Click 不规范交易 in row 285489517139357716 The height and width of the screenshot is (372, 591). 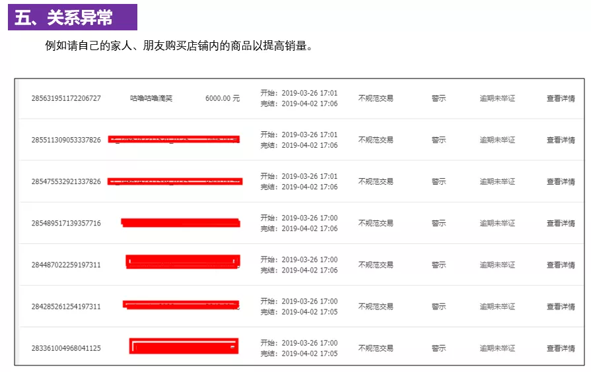point(376,224)
